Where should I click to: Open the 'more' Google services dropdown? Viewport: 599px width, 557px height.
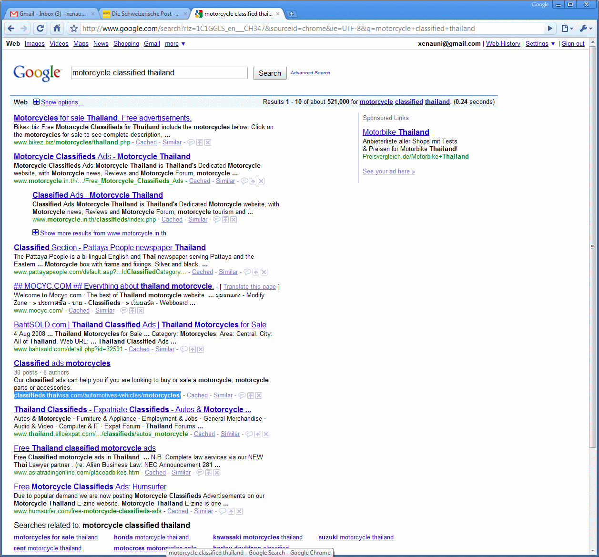pos(175,44)
